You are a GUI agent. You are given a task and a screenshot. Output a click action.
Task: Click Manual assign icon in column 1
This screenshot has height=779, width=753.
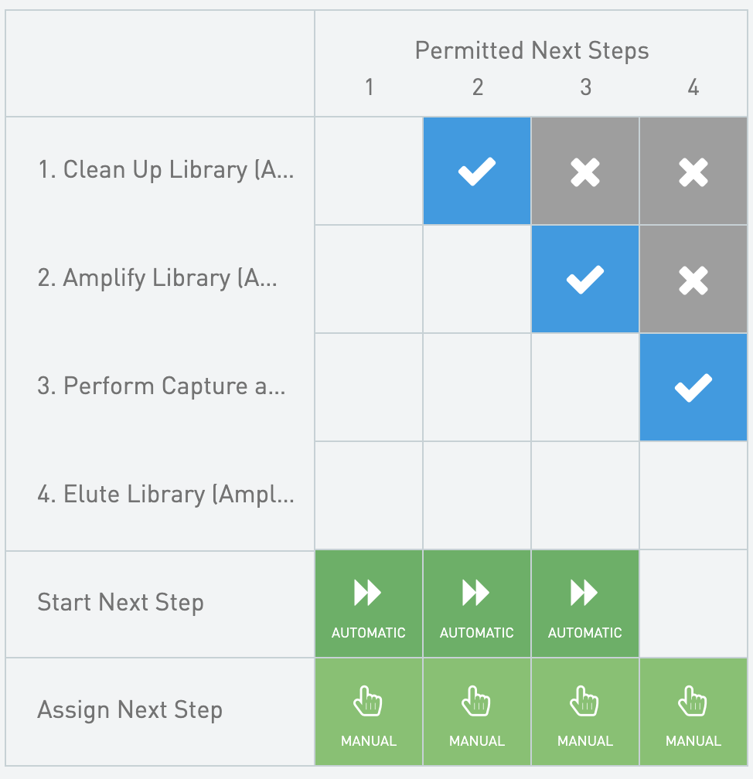[369, 702]
